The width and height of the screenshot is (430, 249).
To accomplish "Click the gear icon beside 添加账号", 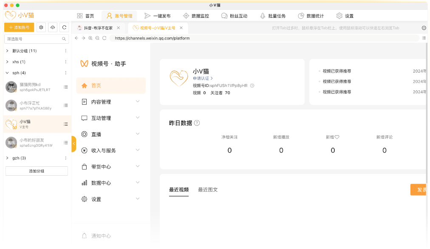I will tap(41, 28).
